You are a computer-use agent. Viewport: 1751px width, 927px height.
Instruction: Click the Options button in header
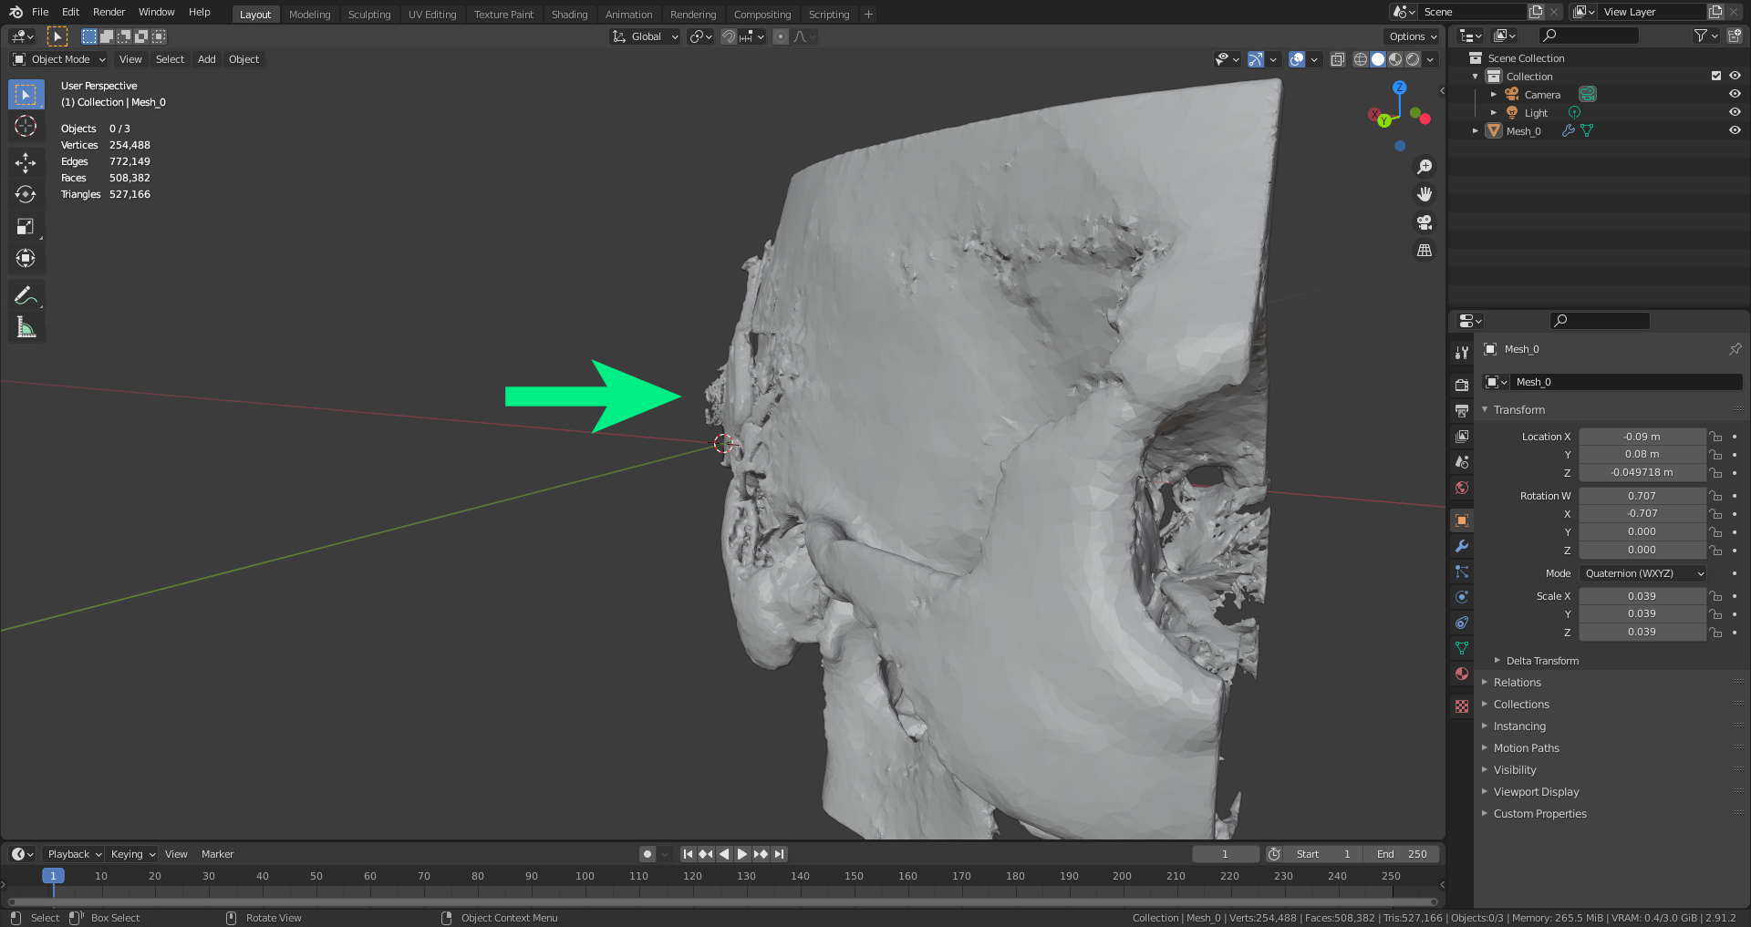(1412, 36)
